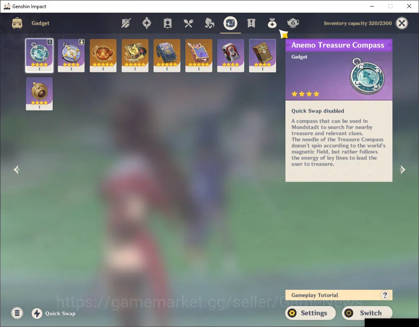Screen dimensions: 419x327
Task: Click the Quick Swap label
Action: pos(60,314)
